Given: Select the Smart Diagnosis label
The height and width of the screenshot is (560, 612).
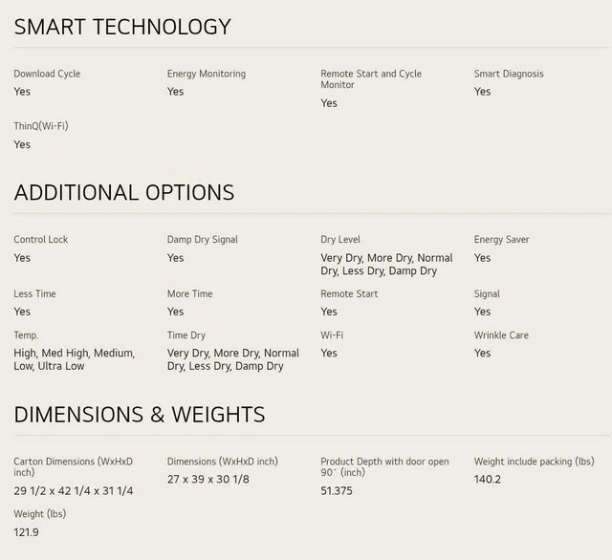Looking at the screenshot, I should point(509,74).
